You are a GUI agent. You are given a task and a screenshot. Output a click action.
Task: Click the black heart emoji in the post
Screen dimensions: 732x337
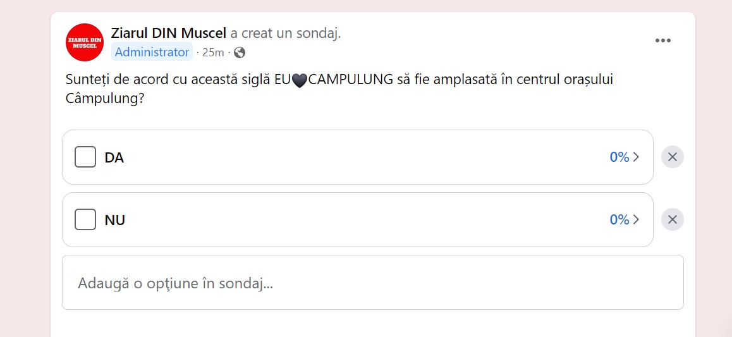click(300, 80)
